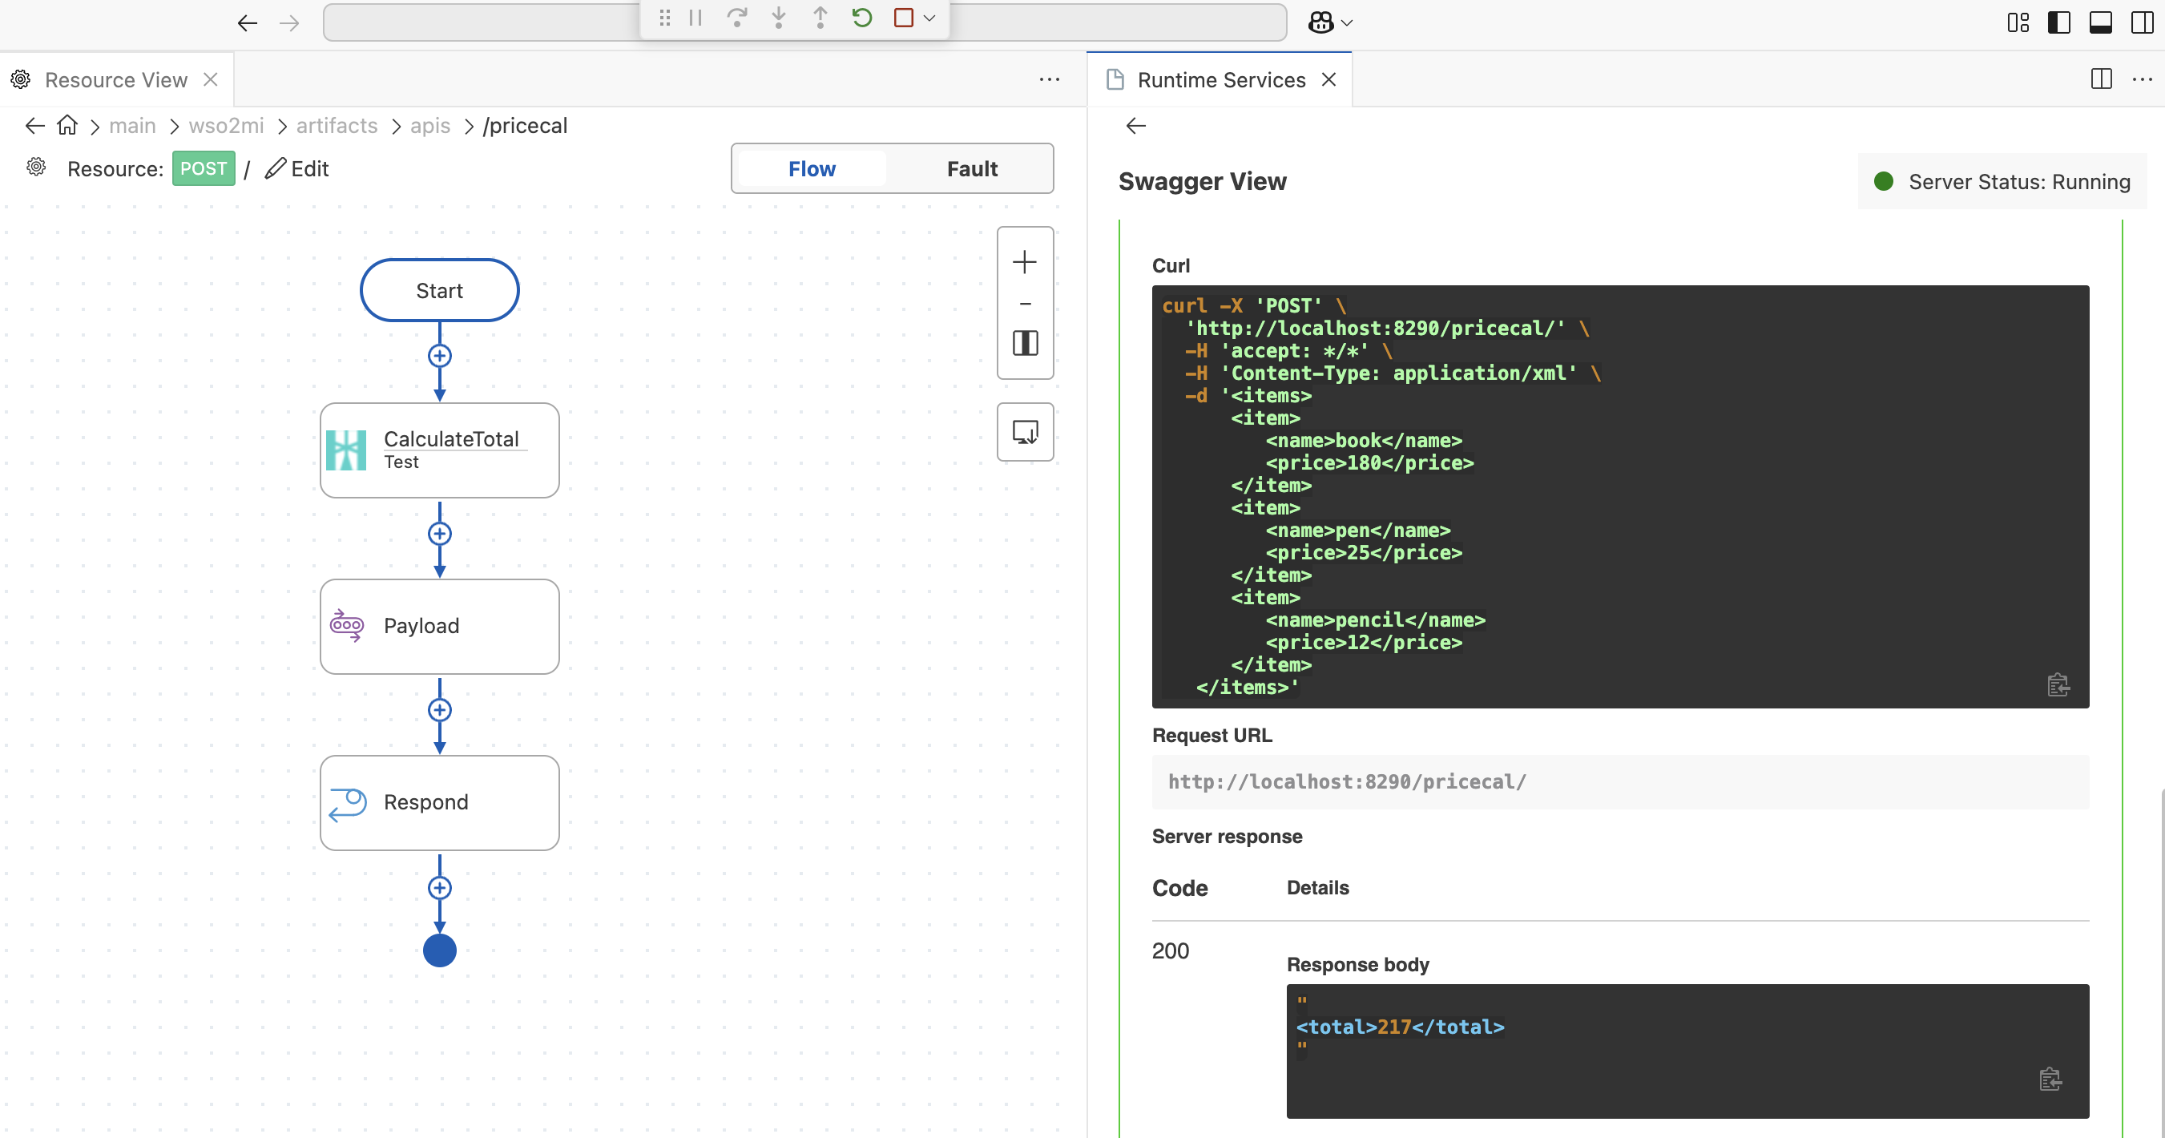Open the dropdown beside the stop icon
The image size is (2165, 1138).
click(x=929, y=18)
